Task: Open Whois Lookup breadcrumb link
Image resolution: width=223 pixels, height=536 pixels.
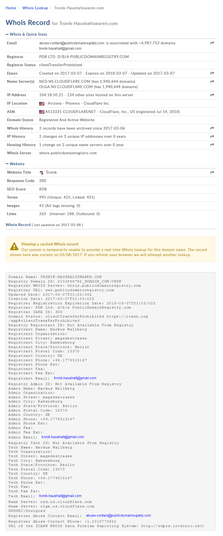Action: point(35,8)
